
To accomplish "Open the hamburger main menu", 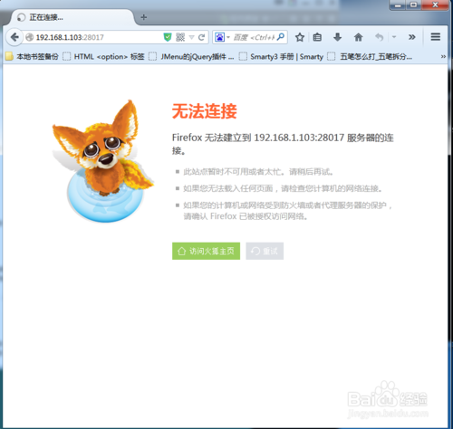I will tap(435, 37).
